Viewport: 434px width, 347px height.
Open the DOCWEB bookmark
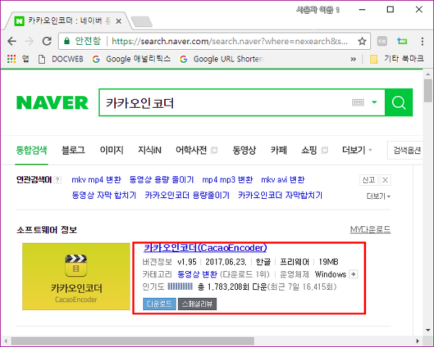[61, 59]
